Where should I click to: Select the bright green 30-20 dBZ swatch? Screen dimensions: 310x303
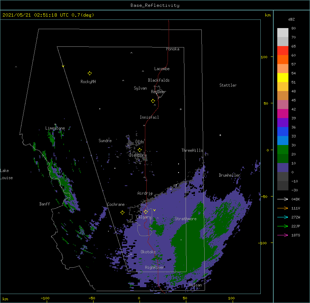283,150
